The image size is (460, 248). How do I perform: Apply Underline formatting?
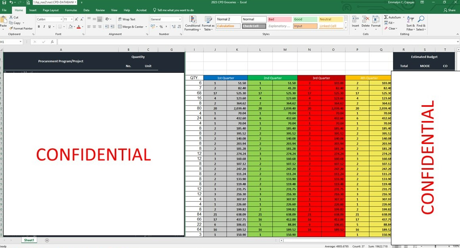tap(49, 27)
